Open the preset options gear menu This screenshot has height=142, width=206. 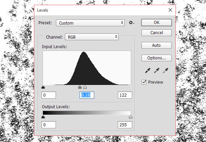tap(131, 23)
